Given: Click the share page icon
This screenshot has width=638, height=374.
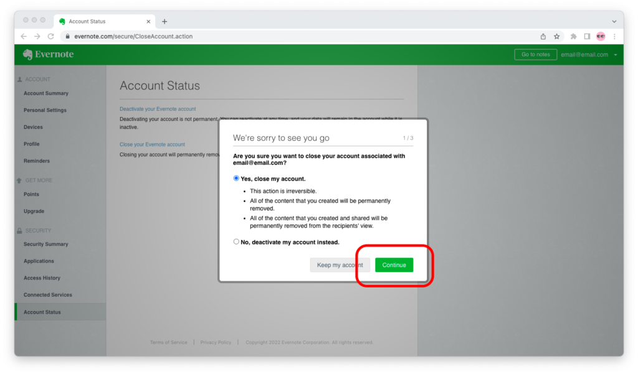Looking at the screenshot, I should point(543,36).
